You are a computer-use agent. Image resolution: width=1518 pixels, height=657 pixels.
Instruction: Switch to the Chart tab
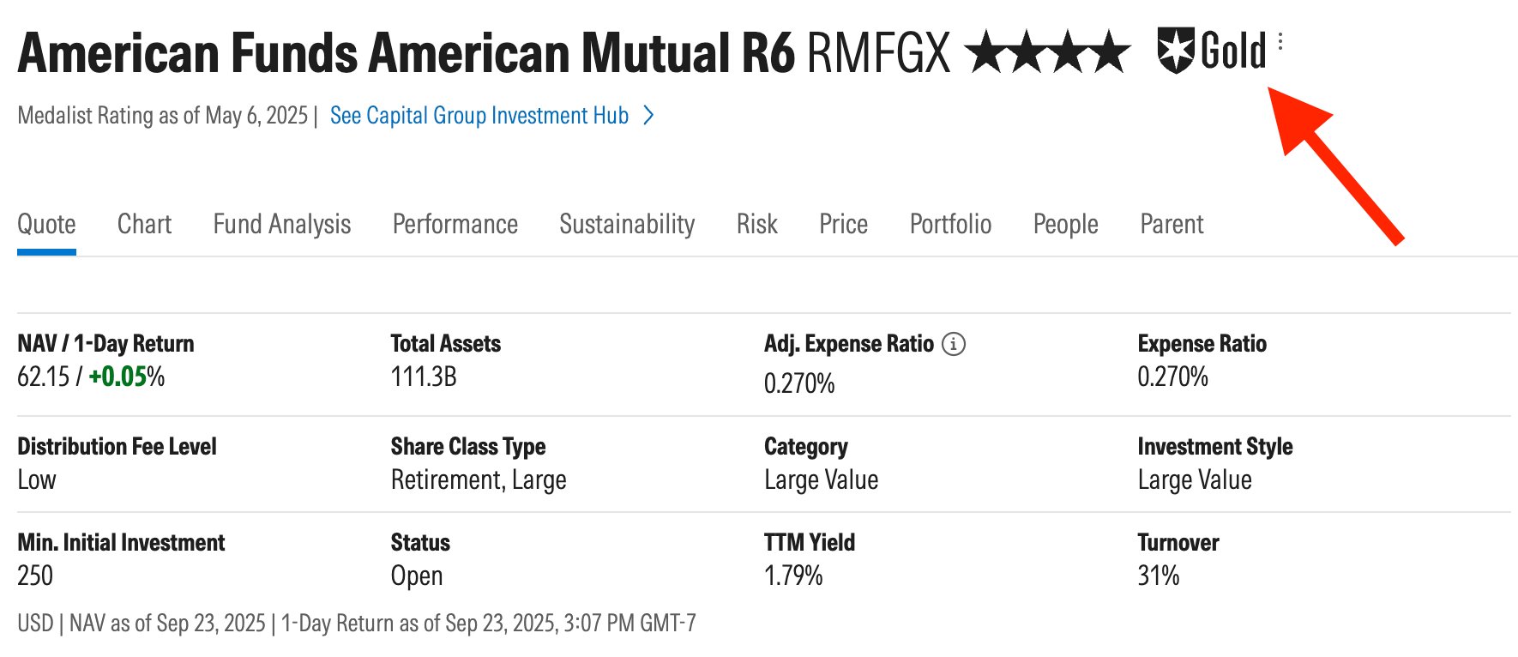[x=144, y=224]
